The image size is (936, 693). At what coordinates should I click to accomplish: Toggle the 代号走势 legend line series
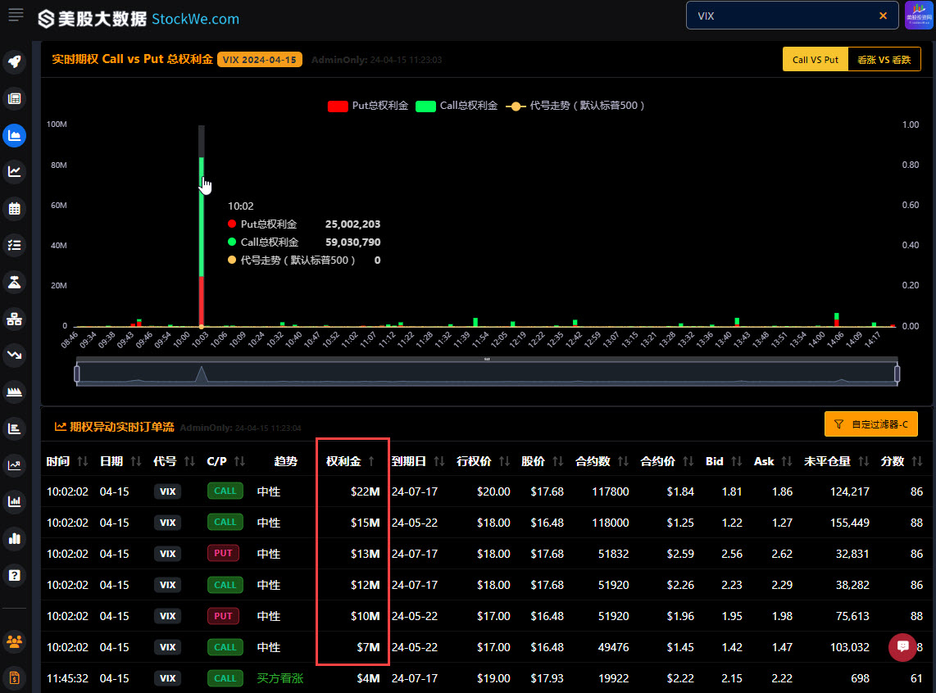575,106
